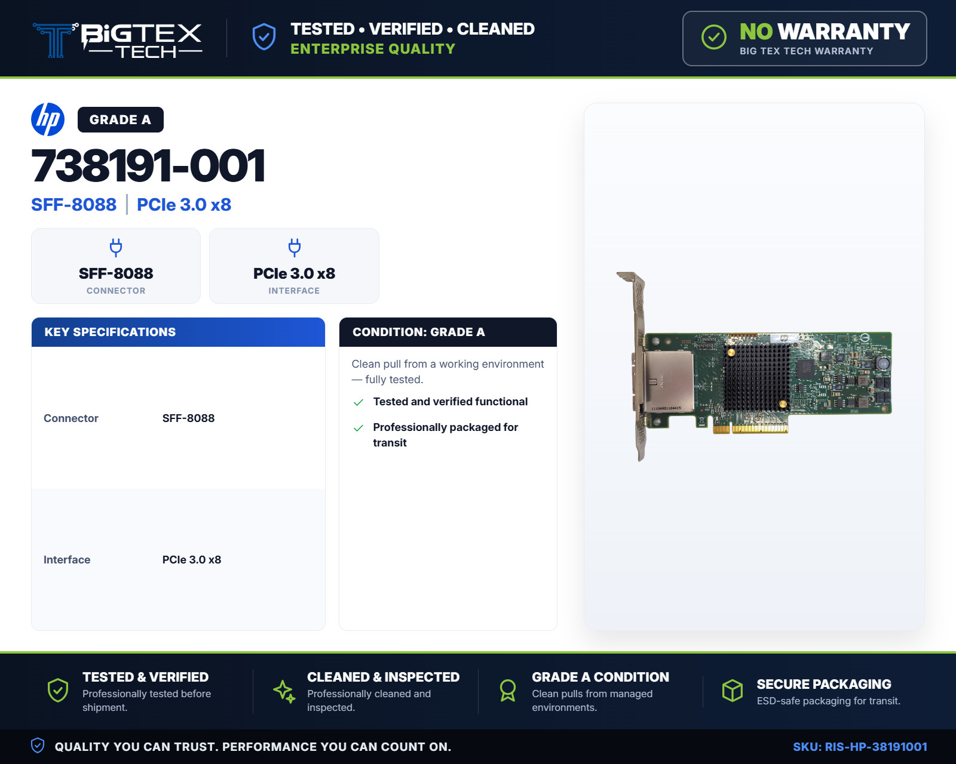Click the PCIe 3.0 x8 value in specifications table

tap(192, 560)
